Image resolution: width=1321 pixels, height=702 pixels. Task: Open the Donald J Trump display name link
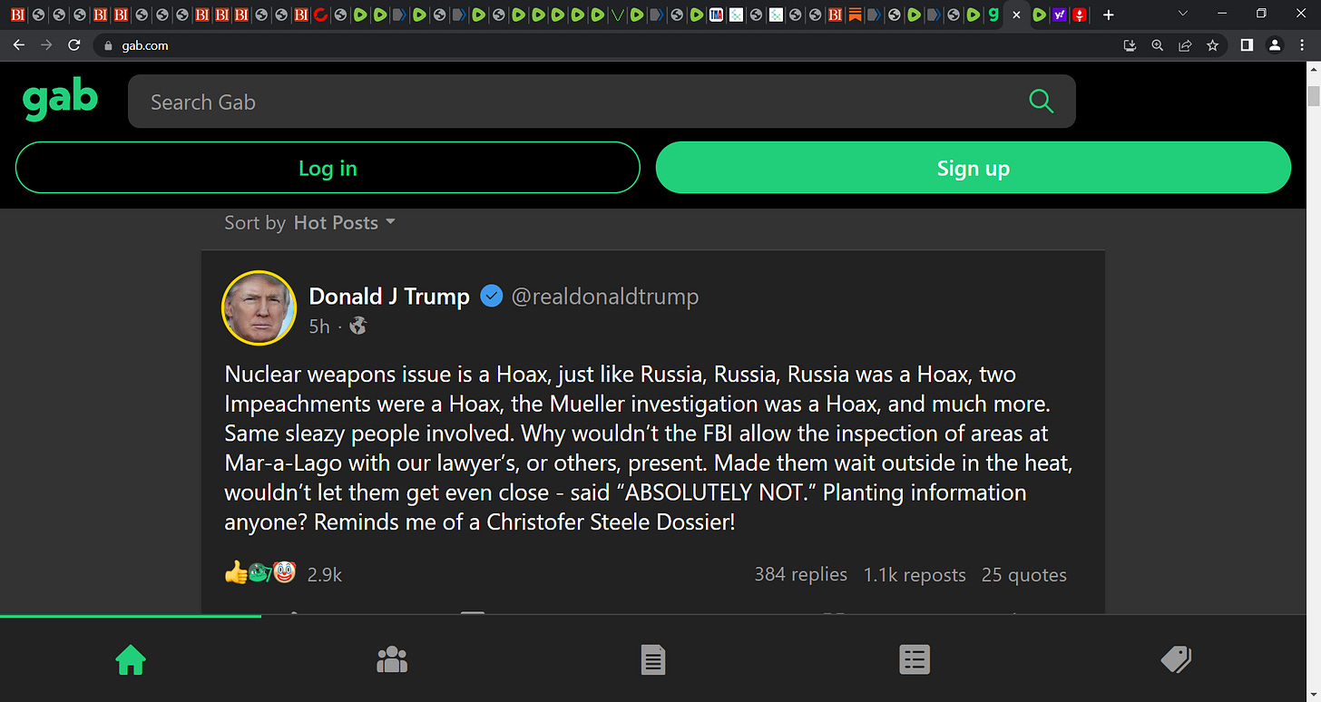click(389, 297)
